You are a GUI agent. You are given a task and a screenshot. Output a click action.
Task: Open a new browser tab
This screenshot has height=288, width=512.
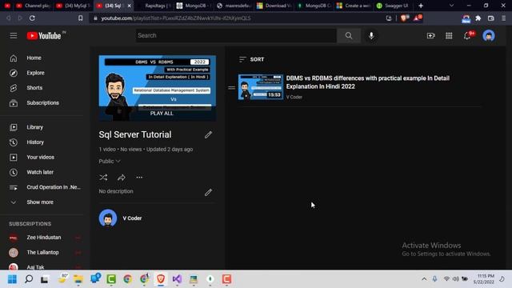pos(421,6)
